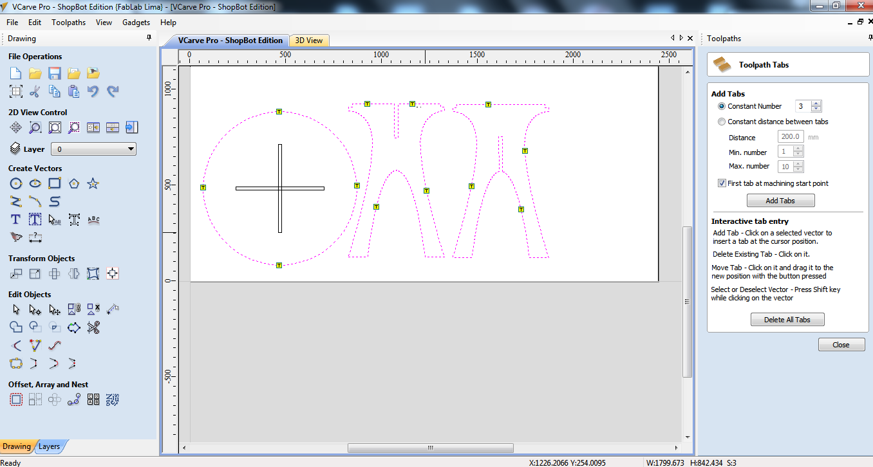Image resolution: width=873 pixels, height=467 pixels.
Task: Switch to the 3D View tab
Action: [309, 41]
